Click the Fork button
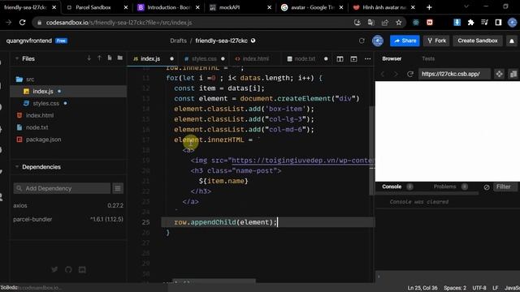520x292 pixels. click(x=436, y=41)
